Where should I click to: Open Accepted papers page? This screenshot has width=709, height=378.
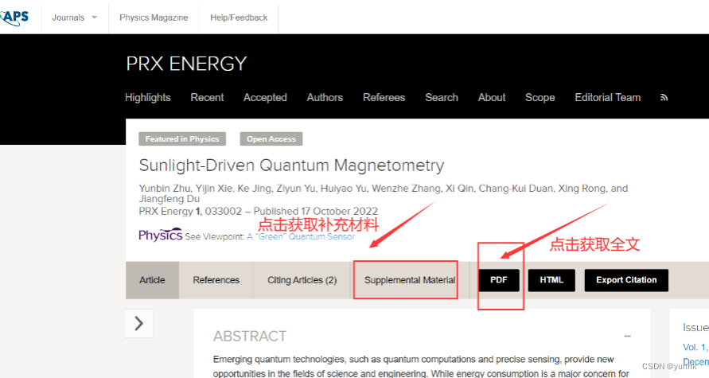click(265, 98)
